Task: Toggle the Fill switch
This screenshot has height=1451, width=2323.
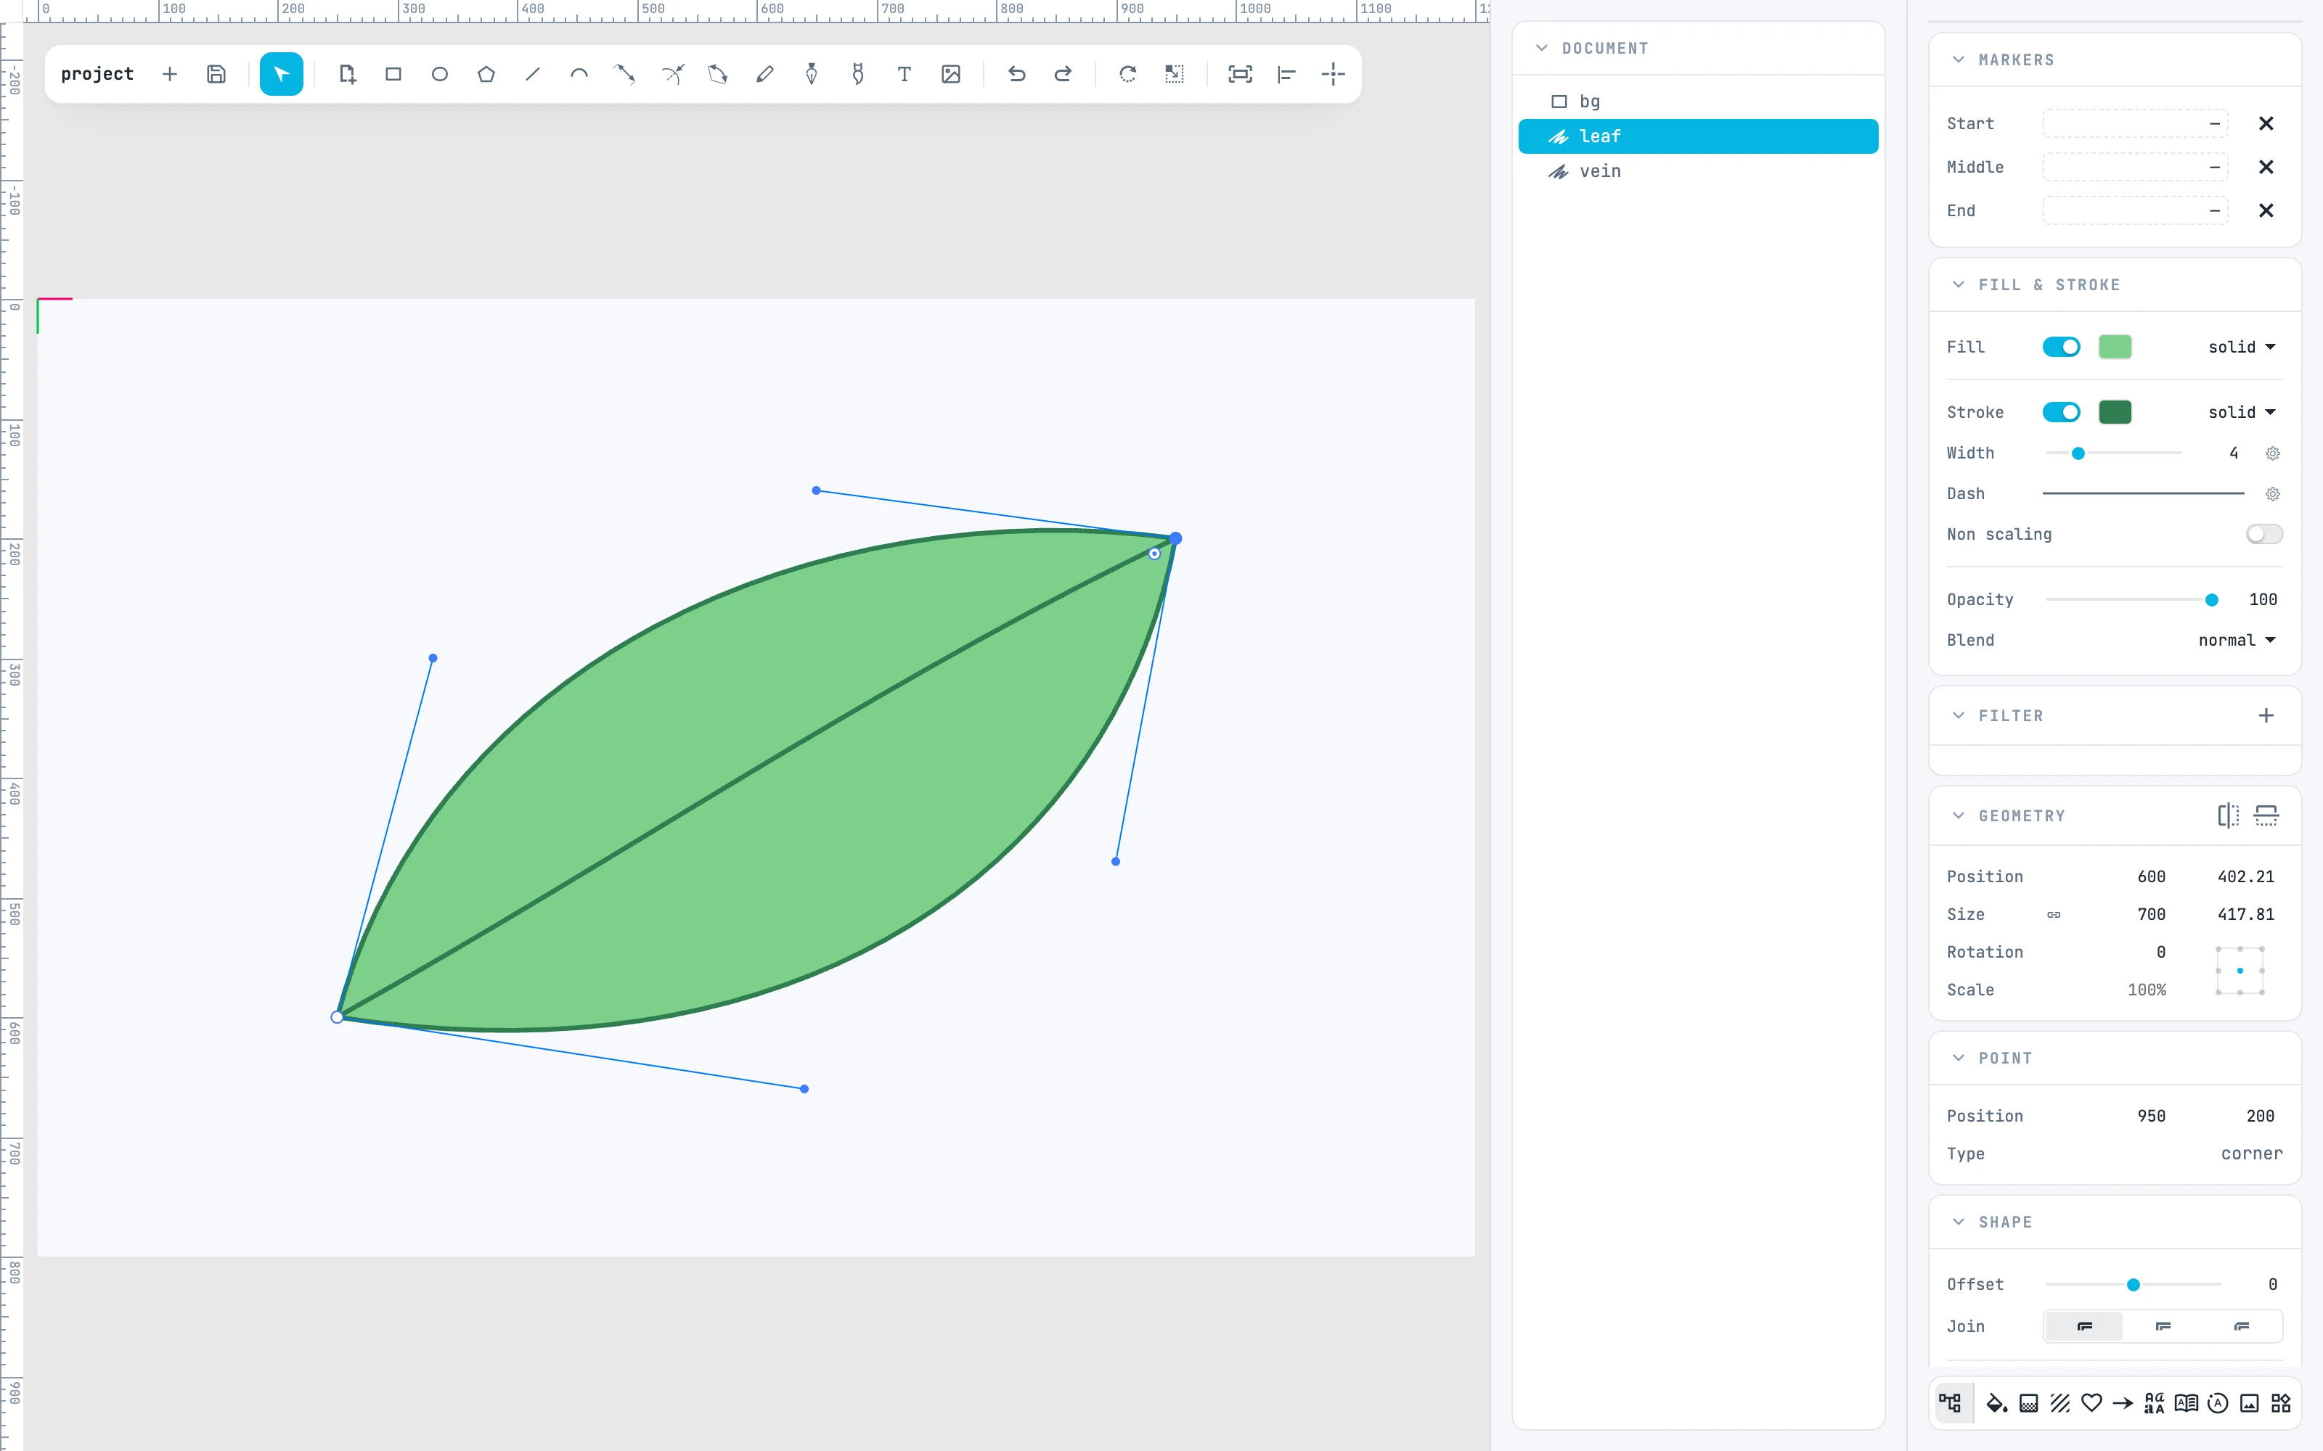Action: (x=2061, y=347)
